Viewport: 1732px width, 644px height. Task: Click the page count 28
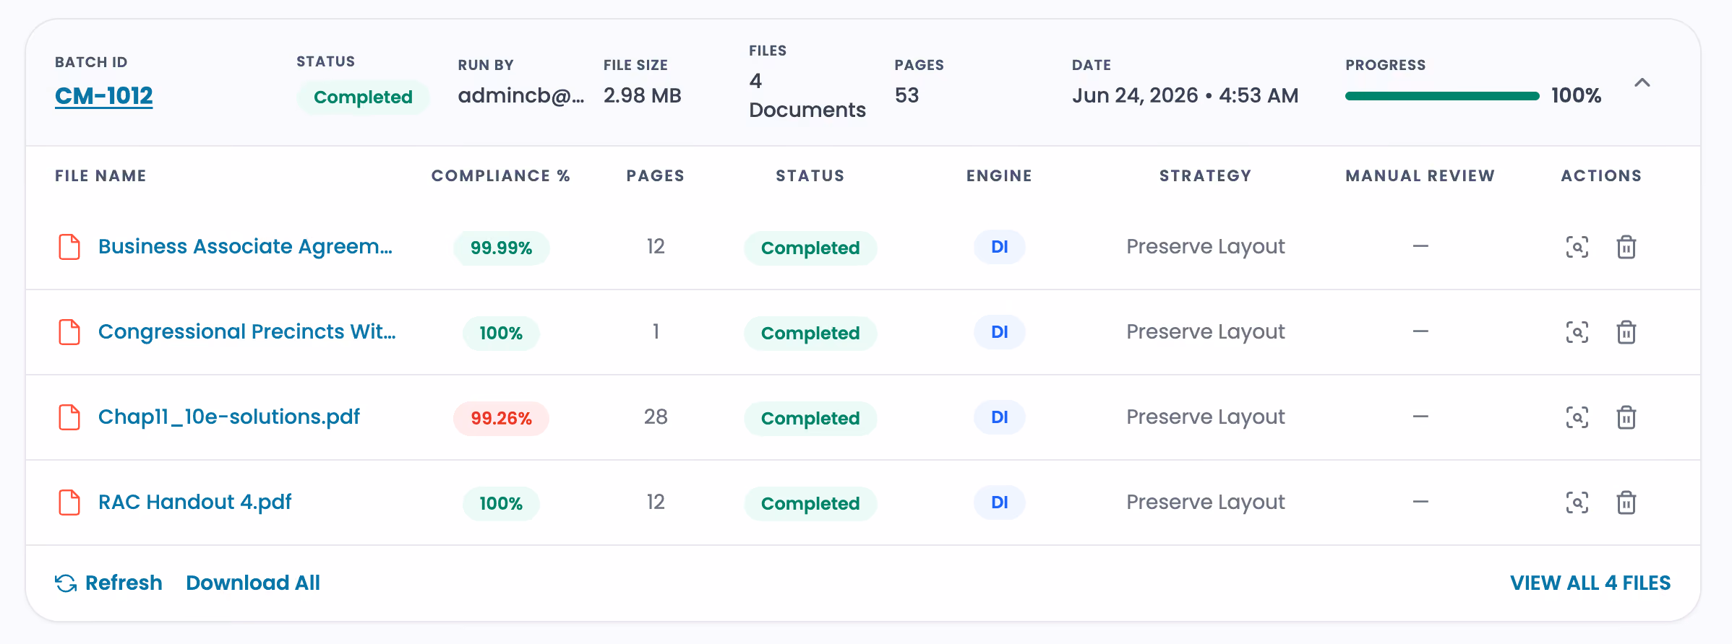[x=656, y=417]
